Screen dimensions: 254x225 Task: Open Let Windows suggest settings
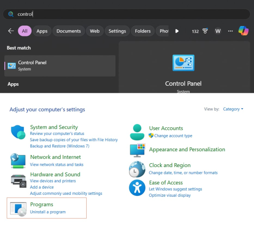pos(175,189)
